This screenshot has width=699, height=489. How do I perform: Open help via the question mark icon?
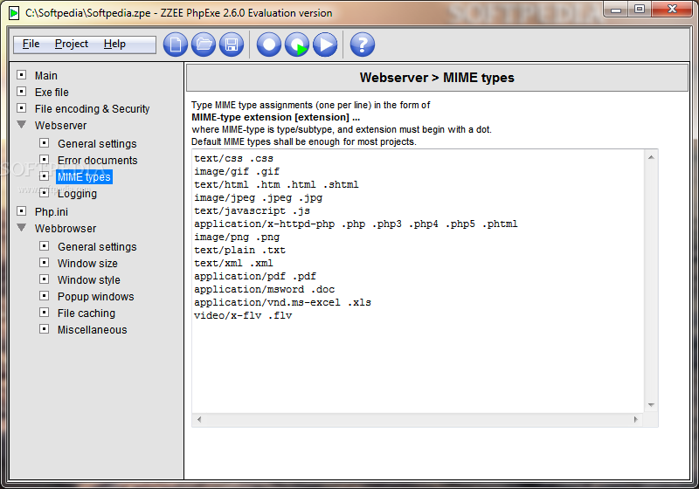pos(363,45)
